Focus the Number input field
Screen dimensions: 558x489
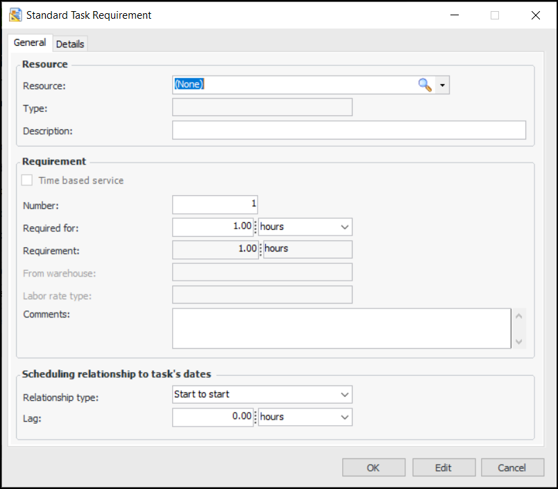point(214,204)
